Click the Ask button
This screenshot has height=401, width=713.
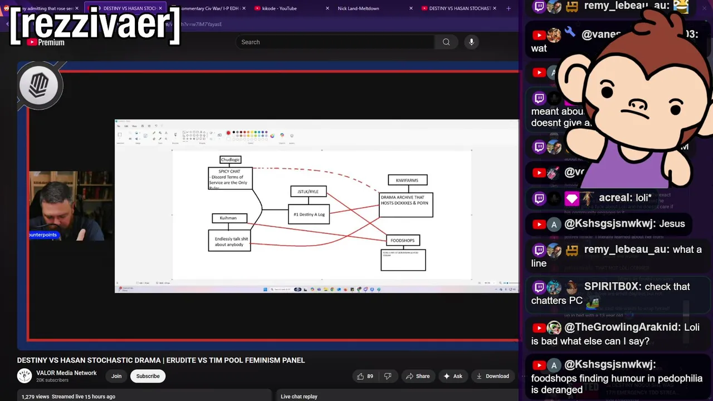coord(453,376)
